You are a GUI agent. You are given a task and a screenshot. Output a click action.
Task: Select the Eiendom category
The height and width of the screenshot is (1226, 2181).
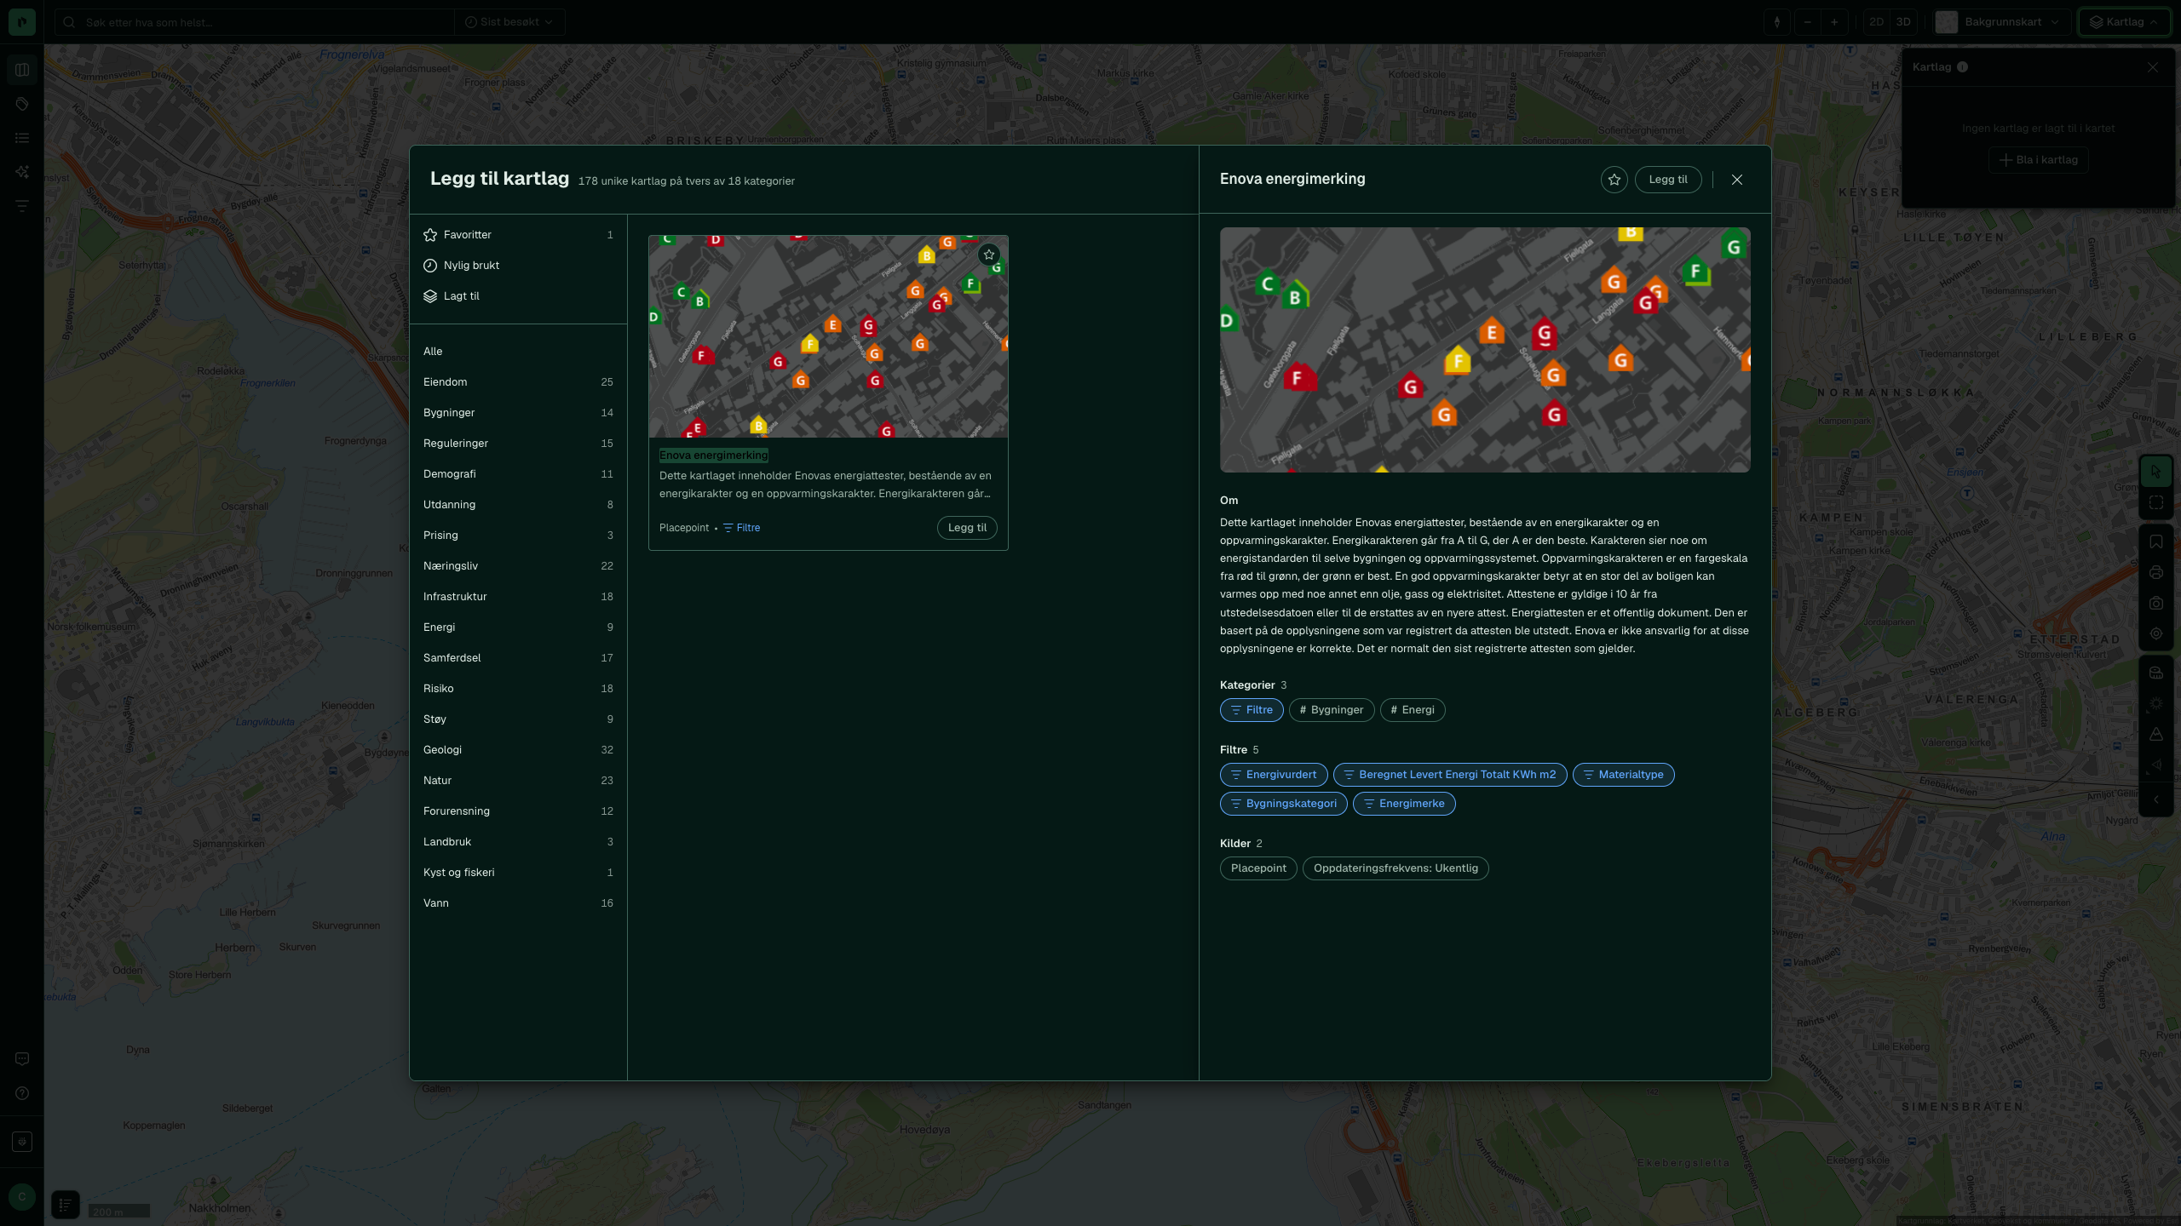click(x=518, y=382)
